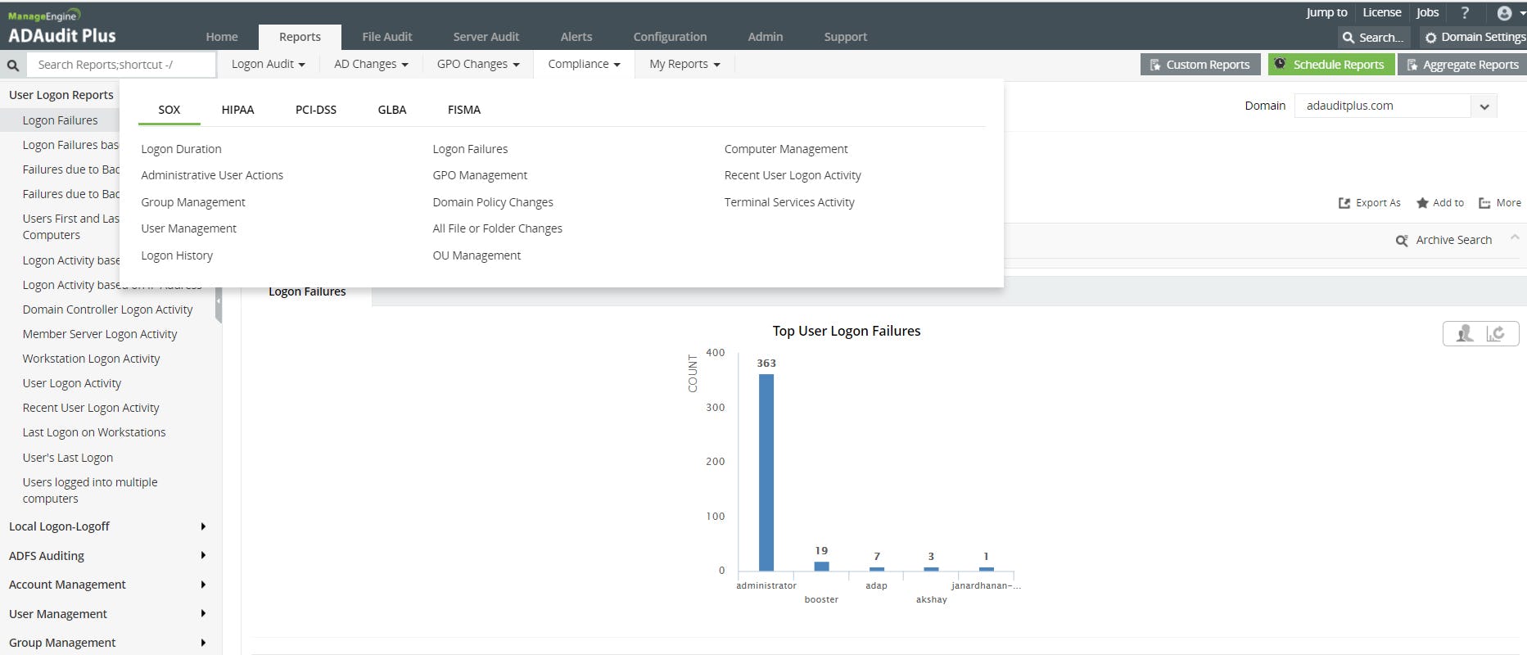
Task: Click the booster bar in the chart
Action: click(821, 566)
